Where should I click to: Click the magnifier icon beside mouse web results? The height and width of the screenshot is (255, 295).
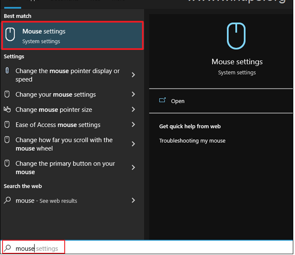coord(7,201)
